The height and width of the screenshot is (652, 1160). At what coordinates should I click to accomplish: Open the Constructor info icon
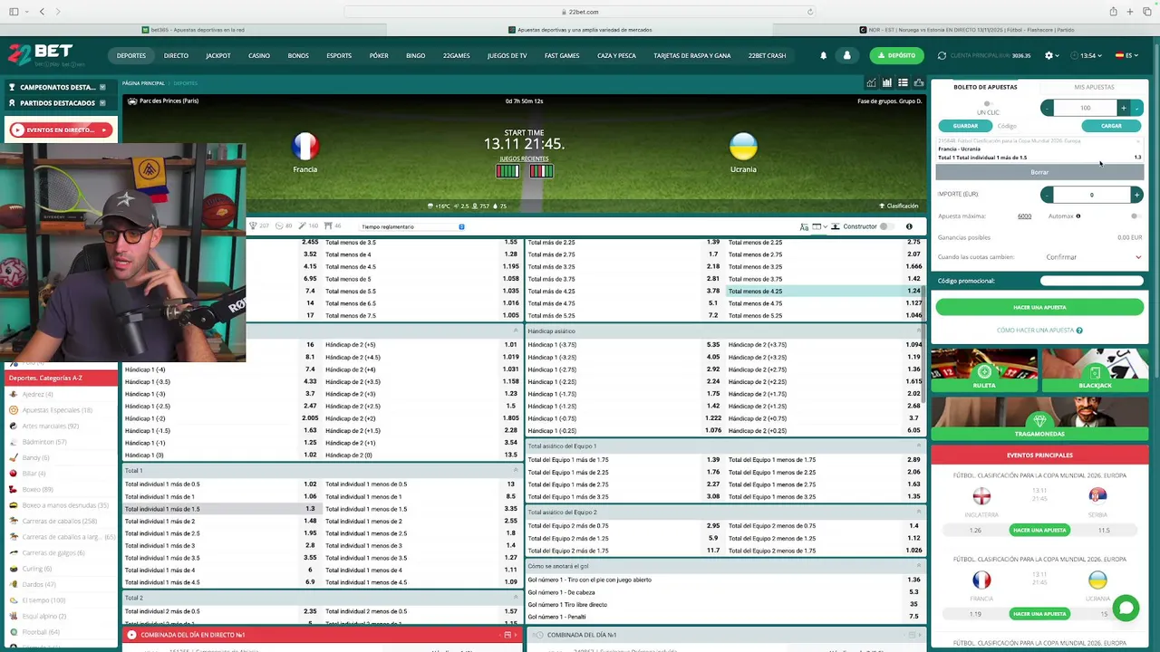pyautogui.click(x=909, y=226)
